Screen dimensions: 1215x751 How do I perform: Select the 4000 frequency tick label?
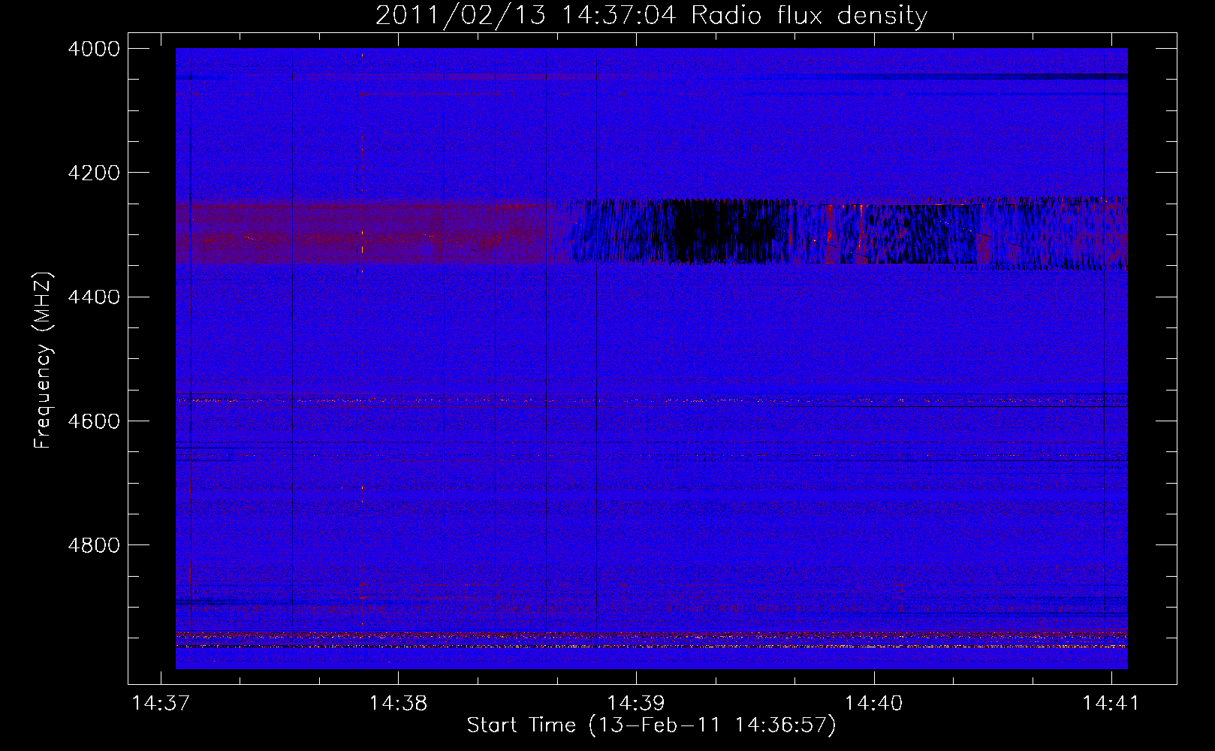(x=94, y=49)
